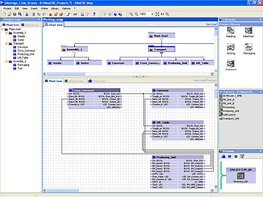Viewport: 263px width, 197px height.
Task: Close the Libraries panel
Action: click(x=261, y=20)
